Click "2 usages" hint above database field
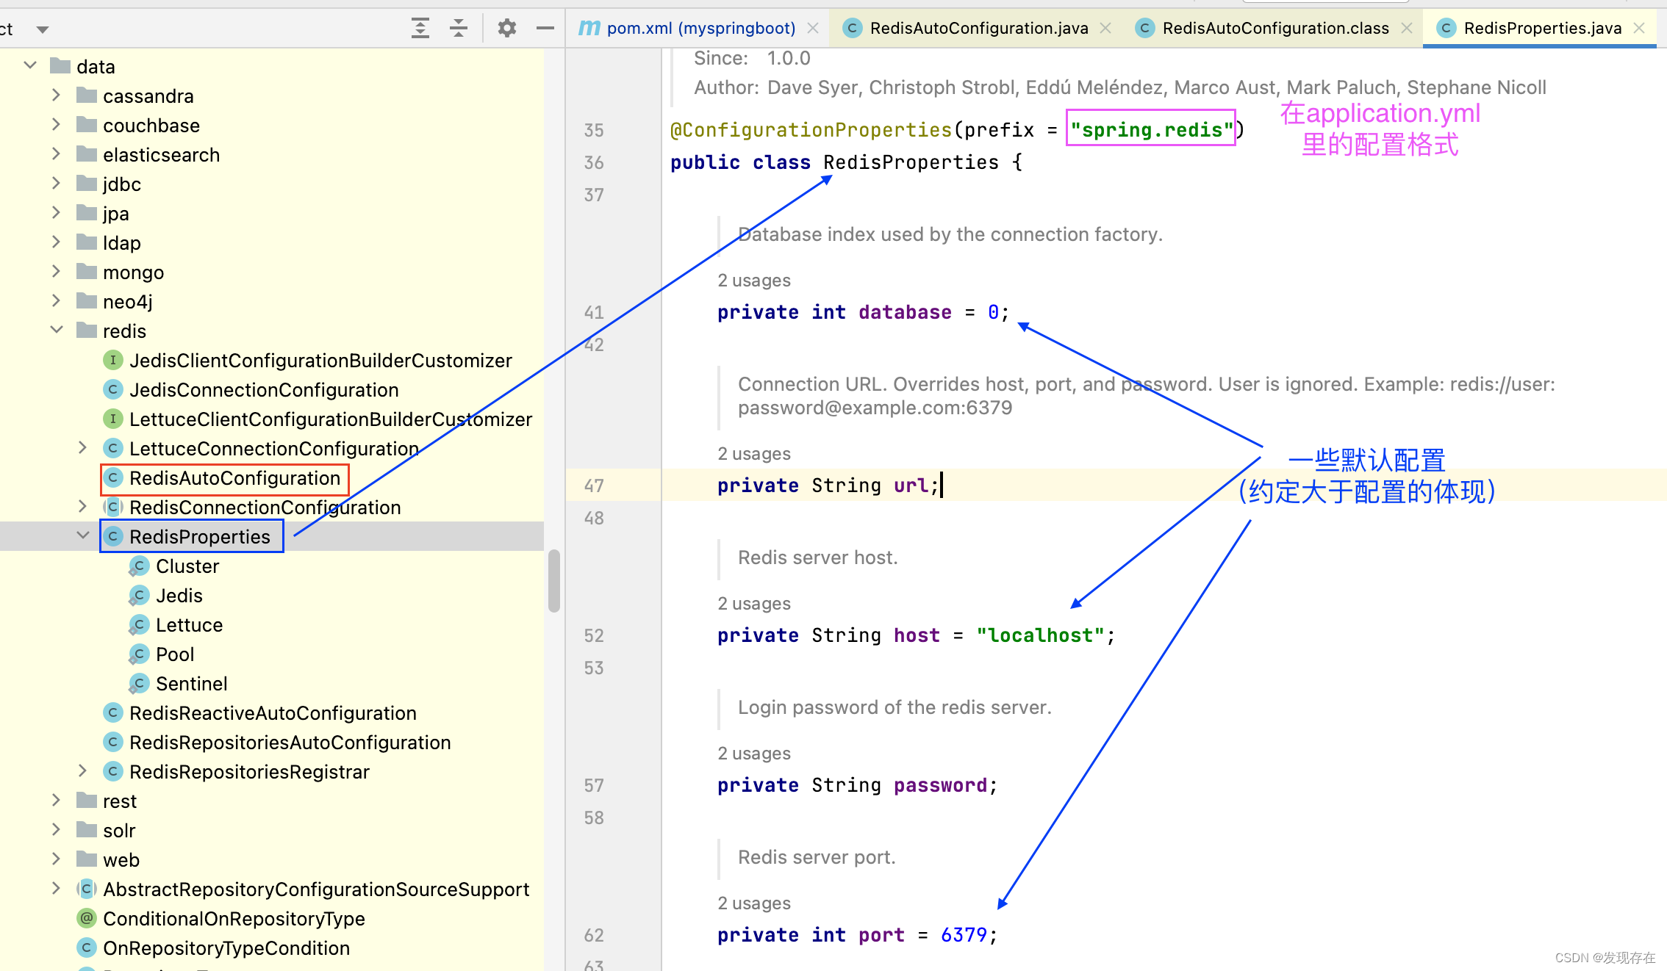This screenshot has height=971, width=1667. point(754,281)
